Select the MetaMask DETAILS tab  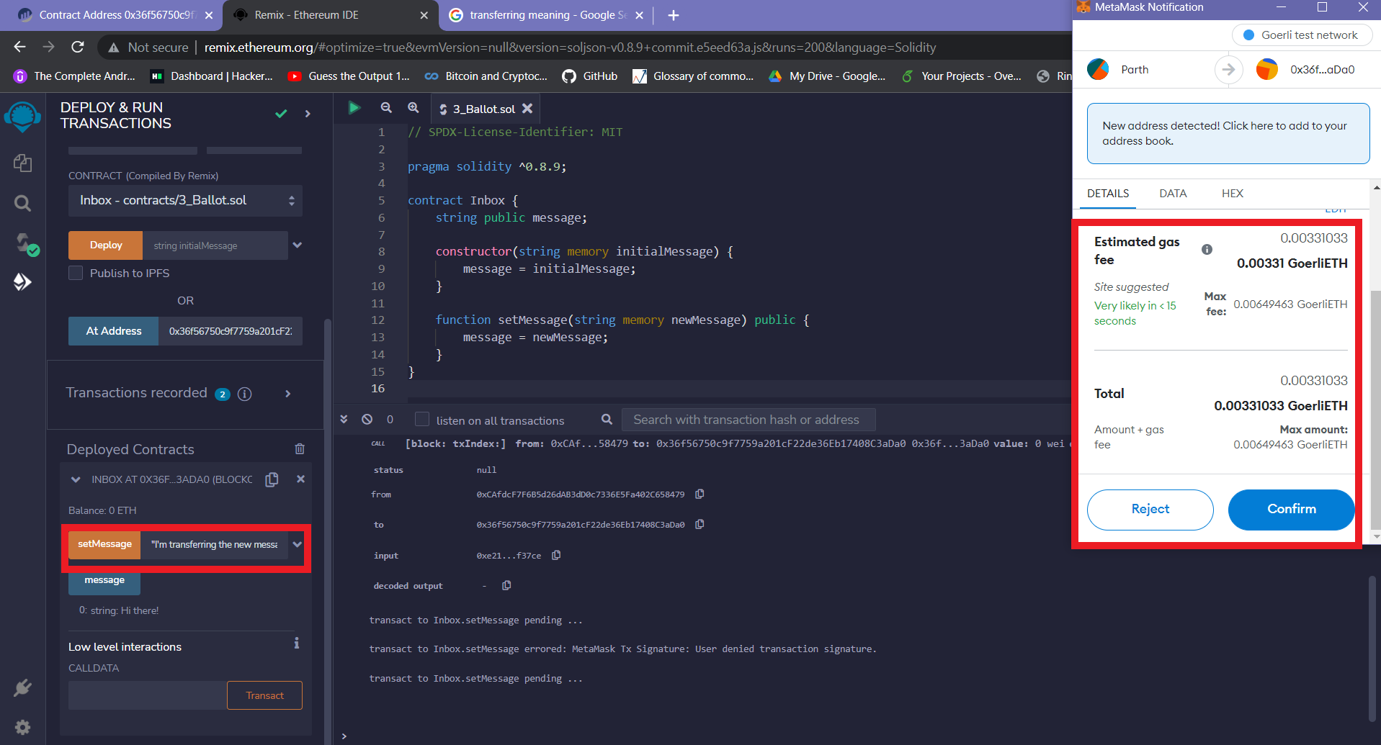(1108, 193)
